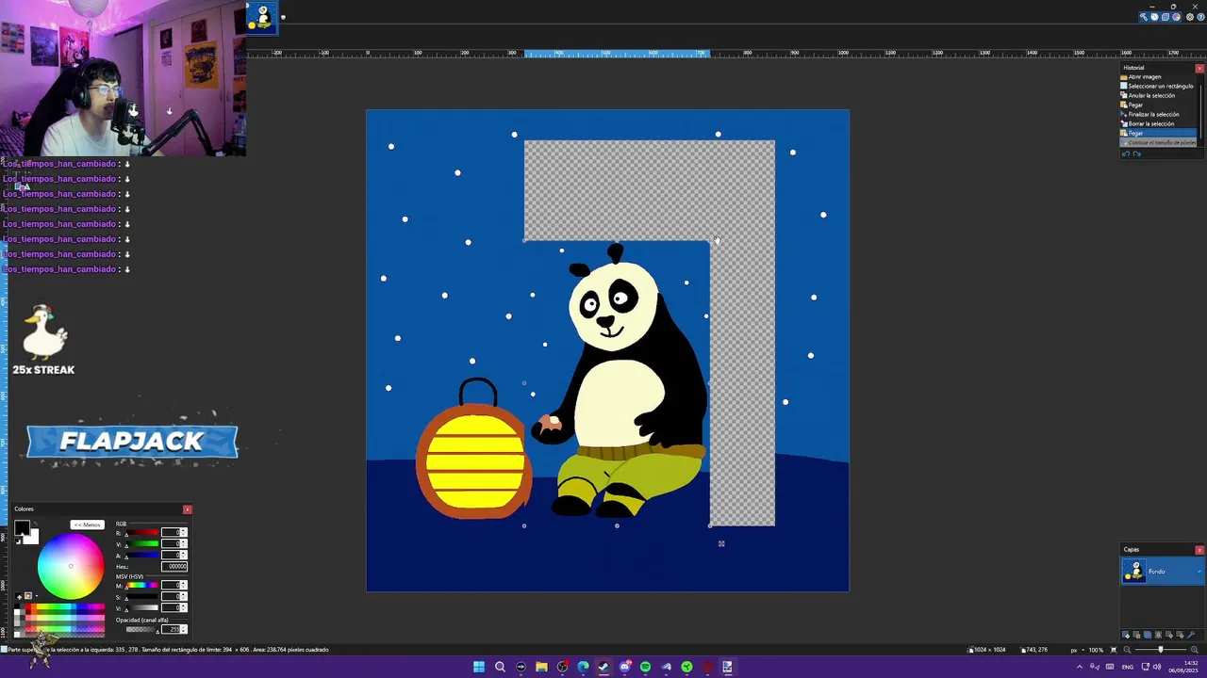The width and height of the screenshot is (1207, 678).
Task: Duplicate the layer in Capas panel
Action: 1148,635
